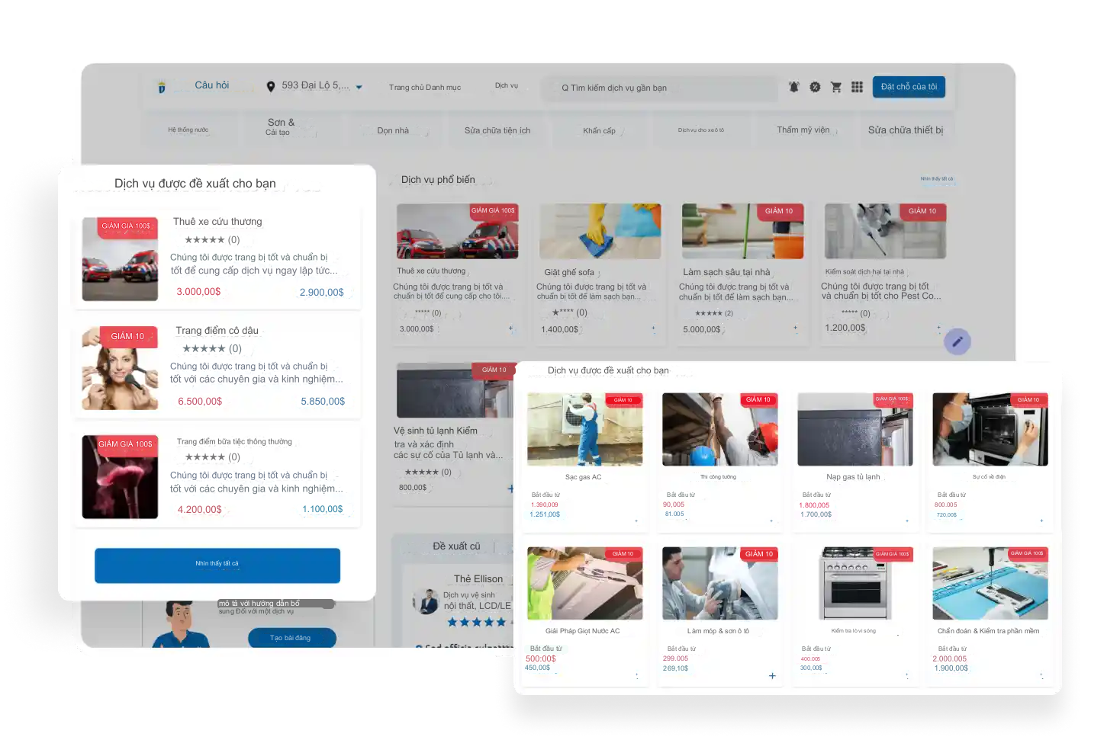This screenshot has width=1120, height=756.
Task: Select the Sửa chữa tiện ích category
Action: 497,131
